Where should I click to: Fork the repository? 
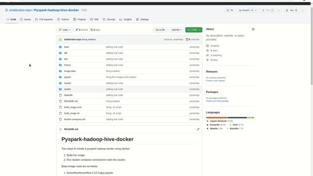pos(268,10)
